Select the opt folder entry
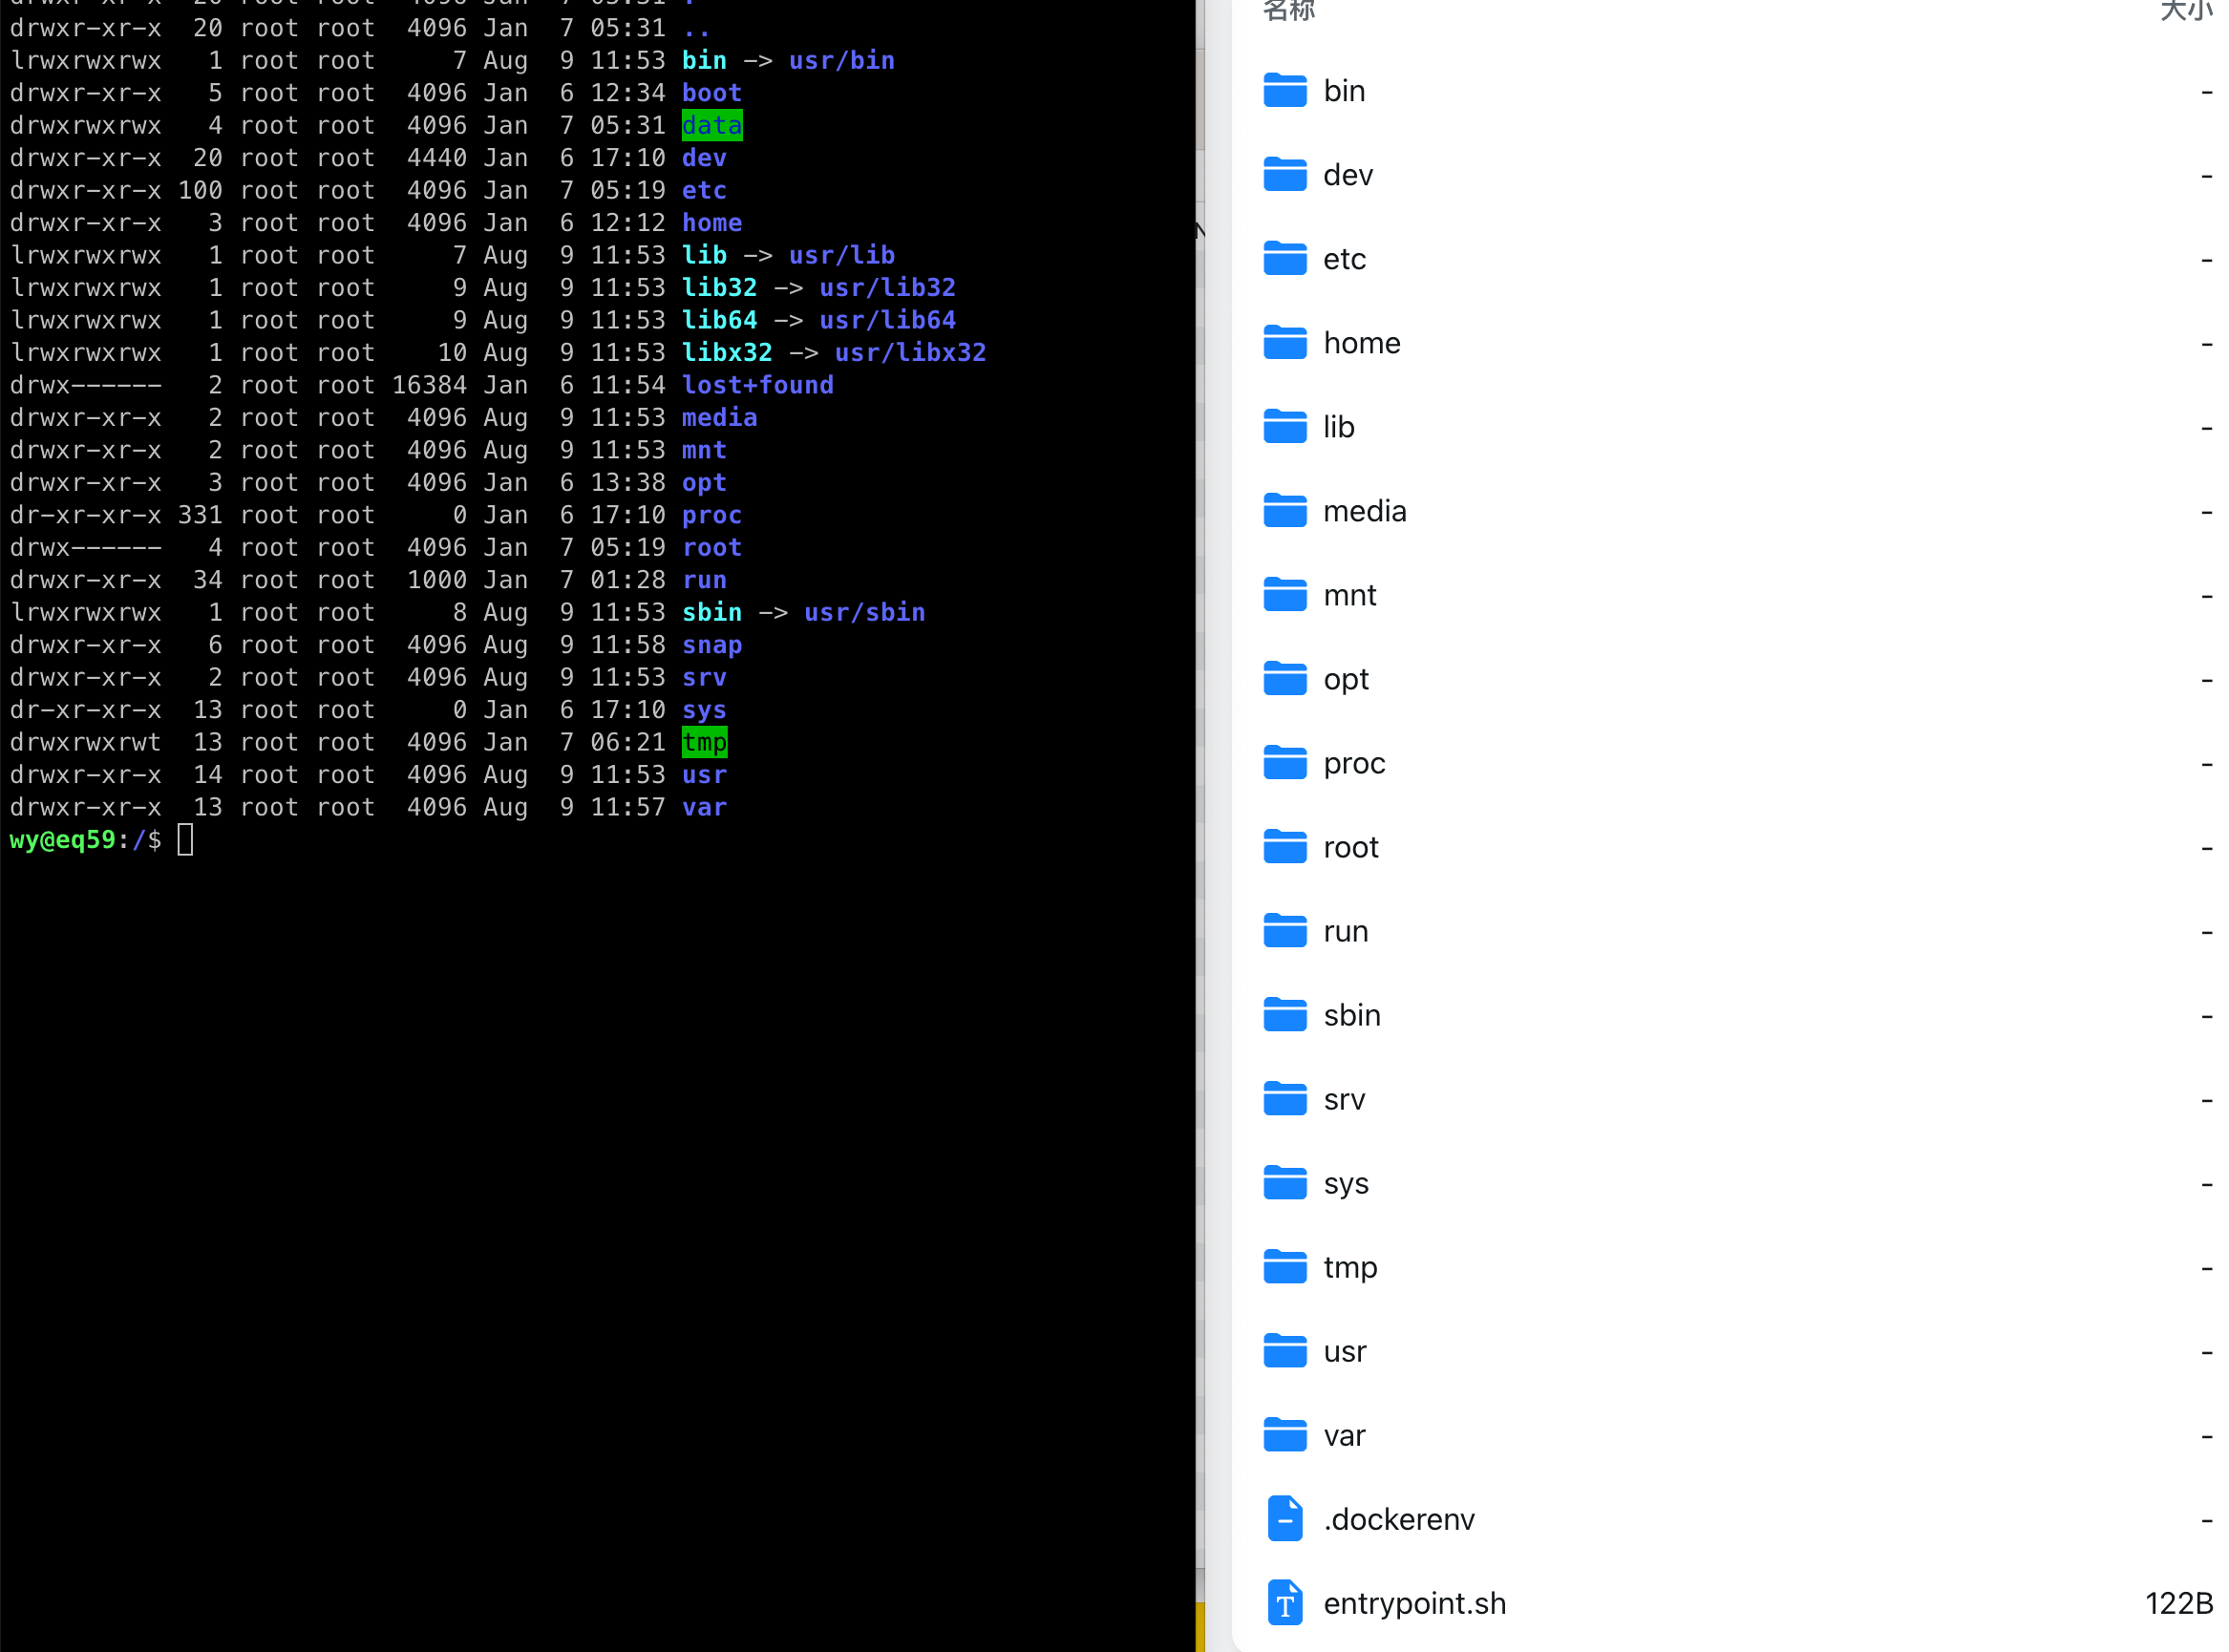 click(x=1345, y=679)
